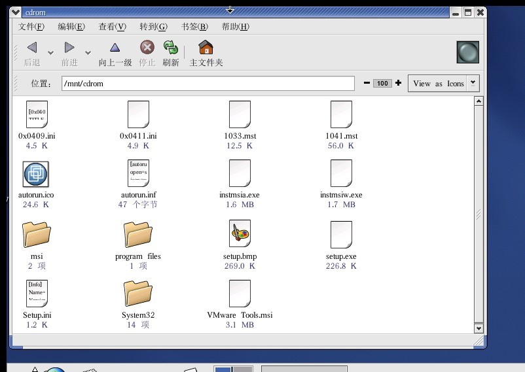Image resolution: width=525 pixels, height=372 pixels.
Task: Click the Back arrow toolbar icon
Action: tap(31, 48)
